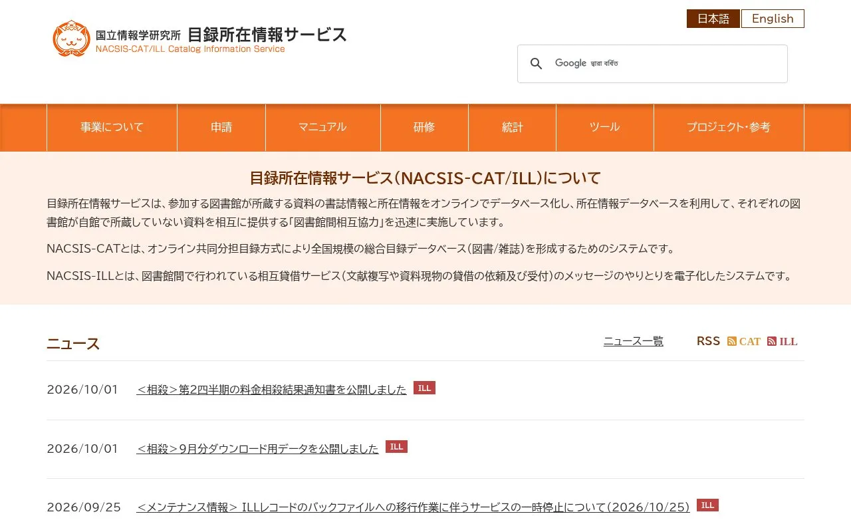This screenshot has width=851, height=532.
Task: Focus the Google search input field
Action: (665, 64)
